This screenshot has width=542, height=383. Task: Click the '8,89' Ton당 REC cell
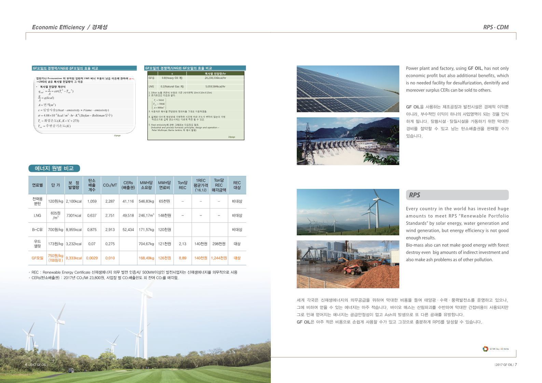183,258
